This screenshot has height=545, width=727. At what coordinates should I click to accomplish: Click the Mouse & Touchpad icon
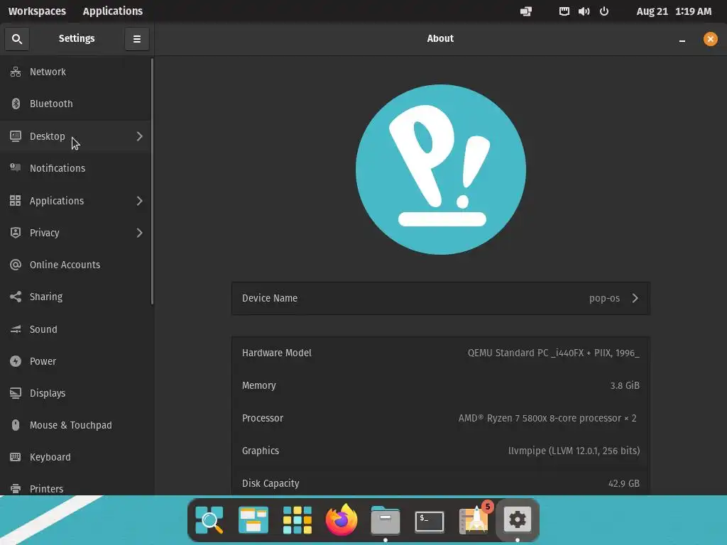[16, 425]
